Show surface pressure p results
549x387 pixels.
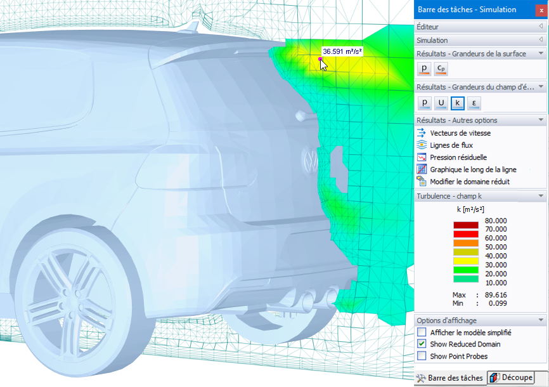(424, 69)
